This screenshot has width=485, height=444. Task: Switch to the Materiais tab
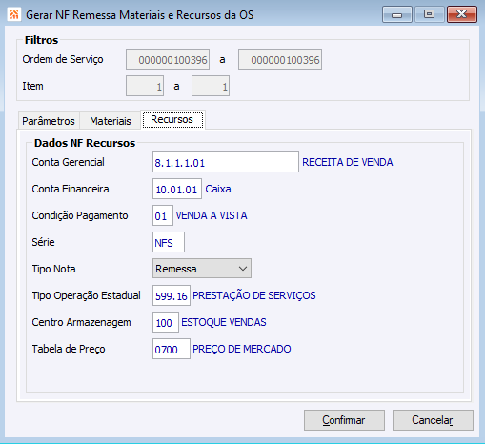point(111,121)
